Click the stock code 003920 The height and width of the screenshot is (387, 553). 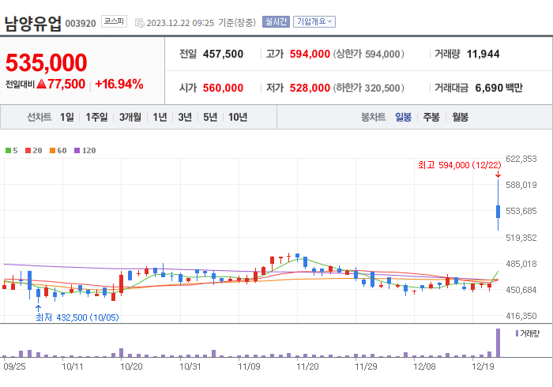81,24
